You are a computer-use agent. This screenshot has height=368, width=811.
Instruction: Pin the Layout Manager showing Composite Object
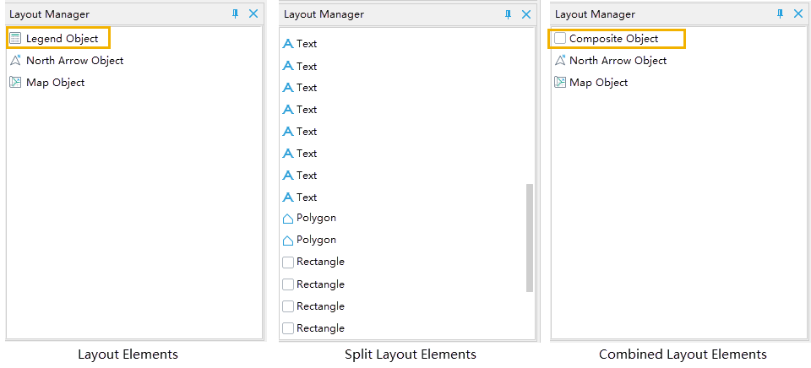(x=780, y=14)
